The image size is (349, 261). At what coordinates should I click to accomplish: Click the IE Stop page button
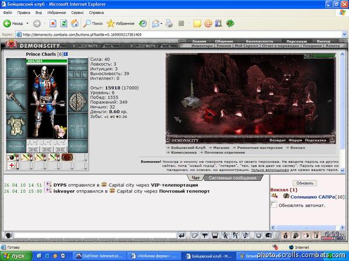pyautogui.click(x=53, y=23)
